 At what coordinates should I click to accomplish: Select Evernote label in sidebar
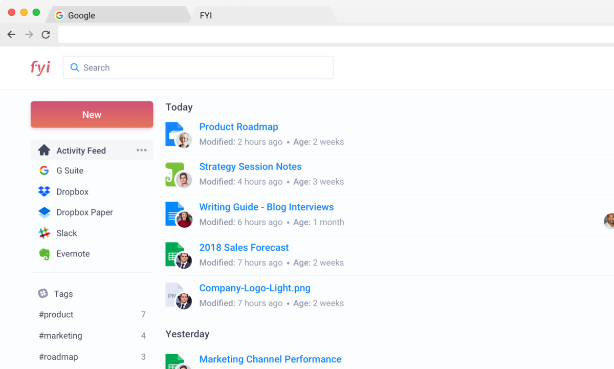tap(73, 254)
